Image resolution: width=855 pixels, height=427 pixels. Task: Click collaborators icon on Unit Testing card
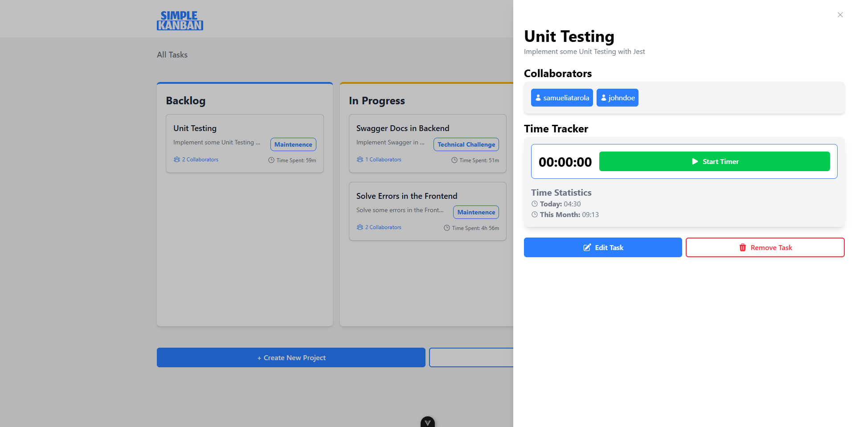point(177,160)
